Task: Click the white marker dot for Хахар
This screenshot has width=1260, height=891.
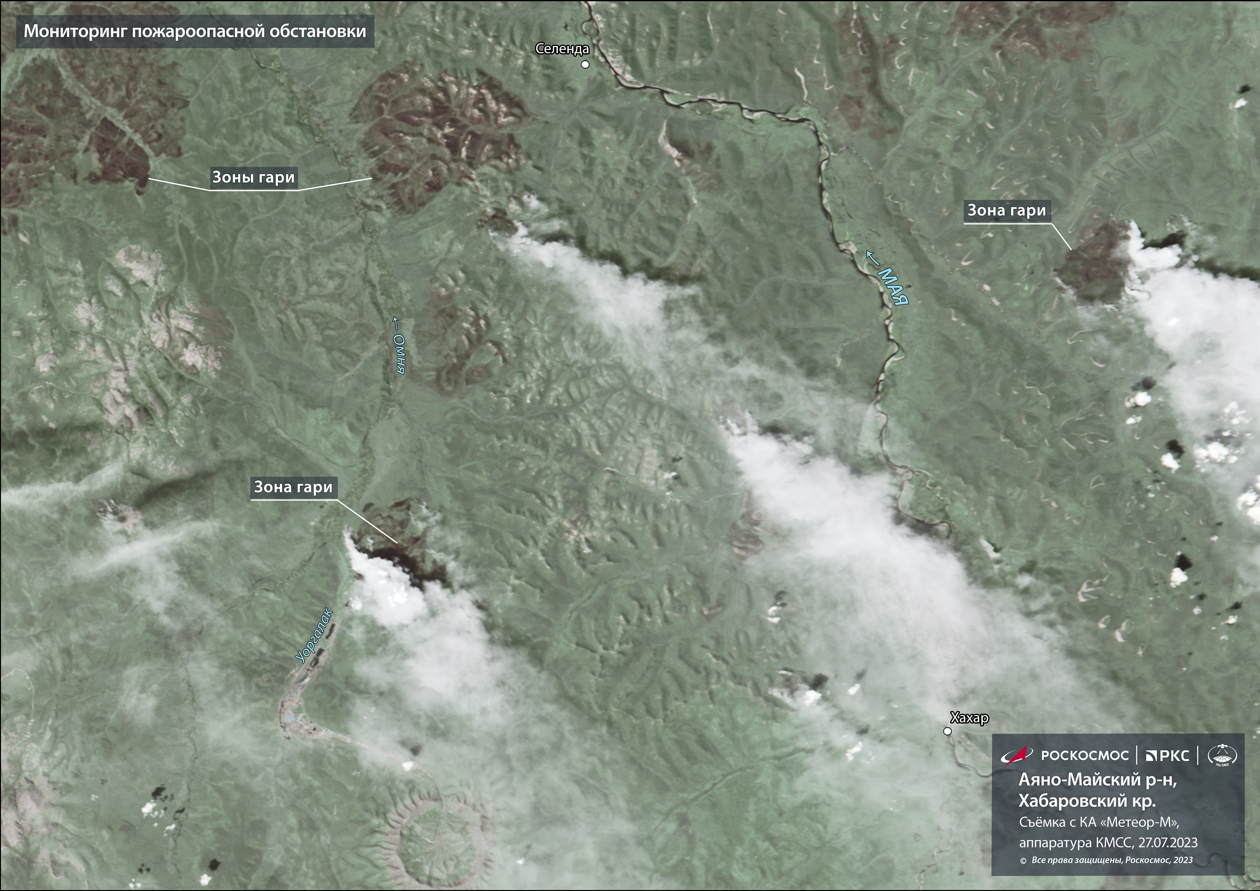Action: tap(947, 731)
